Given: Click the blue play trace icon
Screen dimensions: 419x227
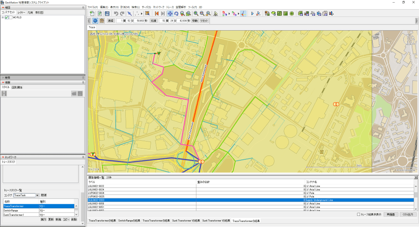Looking at the screenshot, I should (x=252, y=14).
